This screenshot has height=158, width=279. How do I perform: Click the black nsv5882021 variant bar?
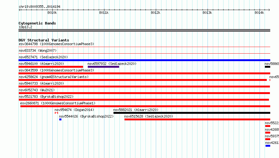(x=192, y=113)
